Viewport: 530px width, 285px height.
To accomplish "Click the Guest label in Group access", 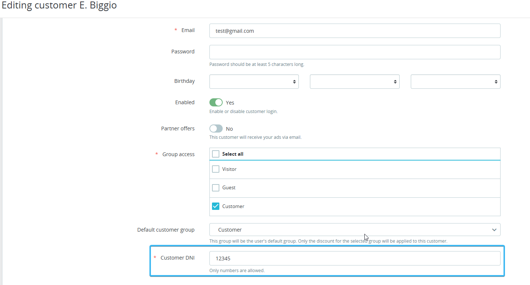I will 229,188.
